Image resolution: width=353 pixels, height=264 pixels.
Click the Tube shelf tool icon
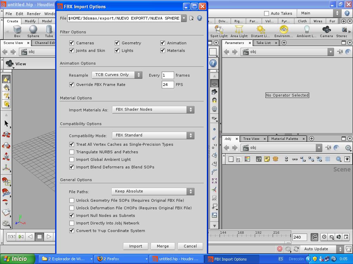click(49, 30)
